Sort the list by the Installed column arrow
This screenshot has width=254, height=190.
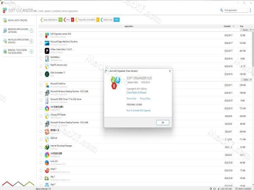coord(233,26)
